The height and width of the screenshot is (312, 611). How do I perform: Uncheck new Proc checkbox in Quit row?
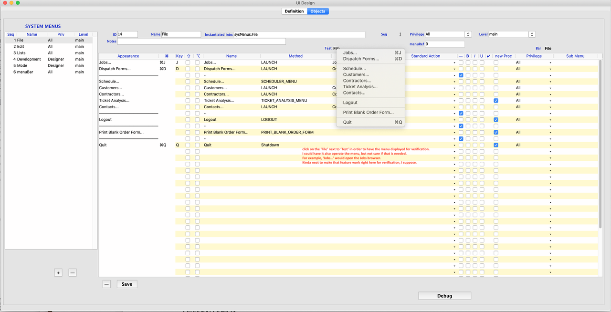pos(496,145)
